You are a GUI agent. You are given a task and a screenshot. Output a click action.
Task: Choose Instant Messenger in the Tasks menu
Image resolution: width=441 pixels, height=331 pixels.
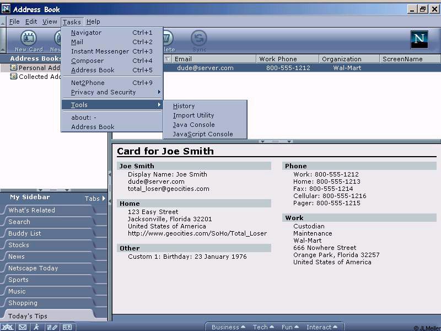[x=112, y=51]
